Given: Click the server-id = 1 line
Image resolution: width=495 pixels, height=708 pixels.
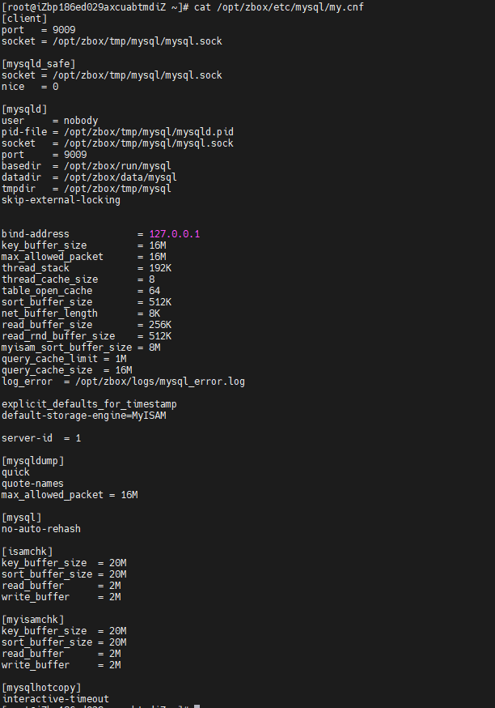Looking at the screenshot, I should click(41, 437).
